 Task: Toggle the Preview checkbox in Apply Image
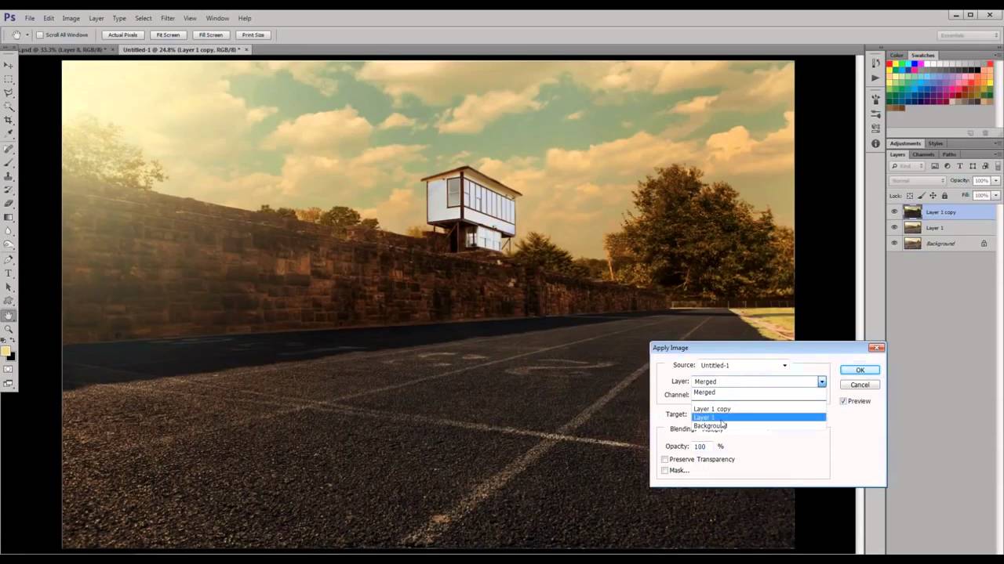click(x=843, y=401)
